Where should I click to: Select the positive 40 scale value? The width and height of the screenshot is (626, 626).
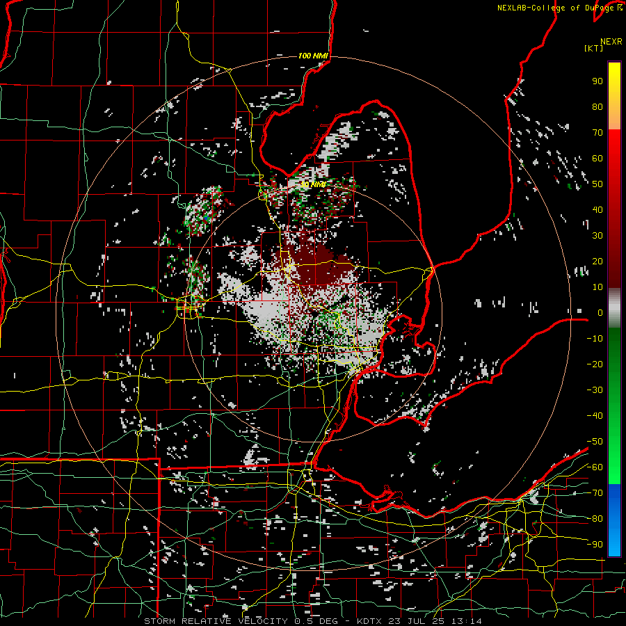(597, 210)
